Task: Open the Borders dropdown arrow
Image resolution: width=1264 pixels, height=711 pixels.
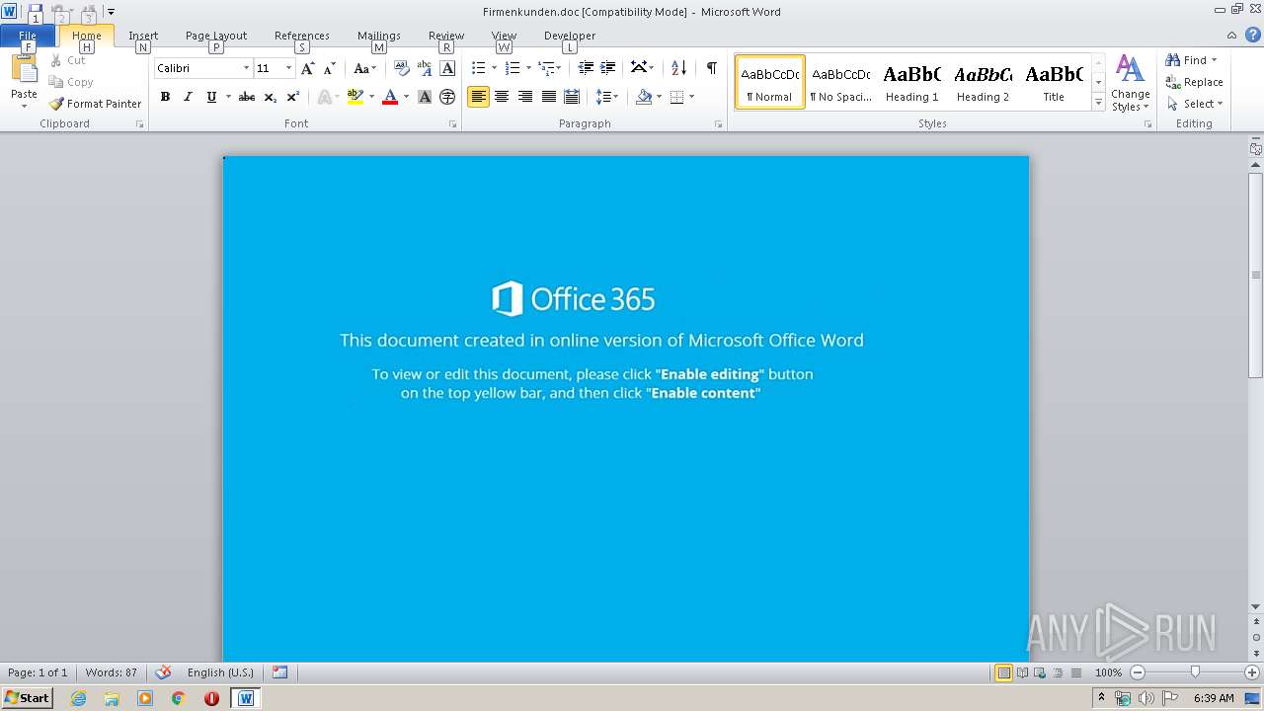Action: [691, 97]
